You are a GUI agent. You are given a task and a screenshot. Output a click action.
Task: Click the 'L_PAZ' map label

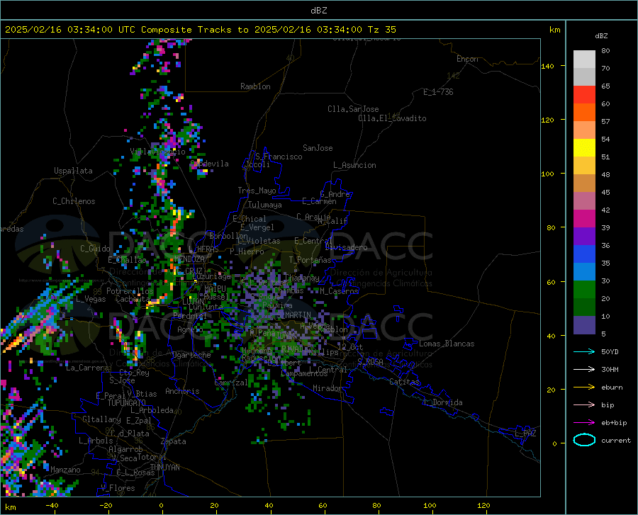525,434
